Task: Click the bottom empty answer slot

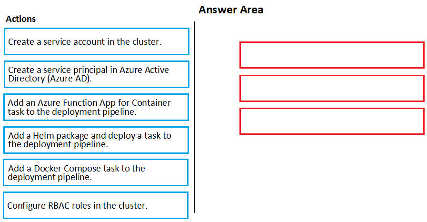Action: click(x=332, y=121)
